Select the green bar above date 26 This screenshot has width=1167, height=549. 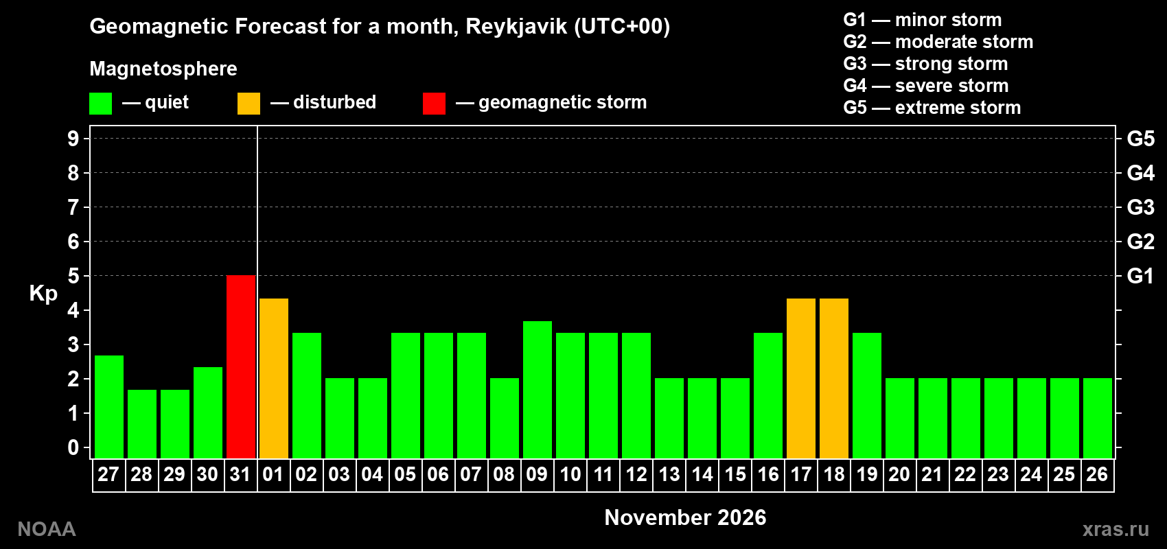coord(1098,418)
